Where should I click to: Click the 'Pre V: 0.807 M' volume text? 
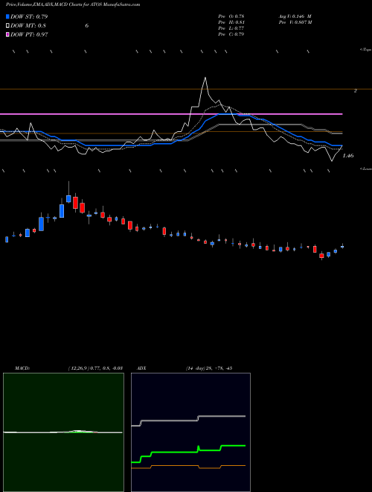pos(295,22)
